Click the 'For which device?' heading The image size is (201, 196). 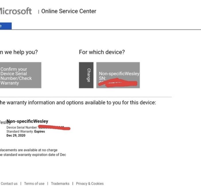[x=102, y=52]
